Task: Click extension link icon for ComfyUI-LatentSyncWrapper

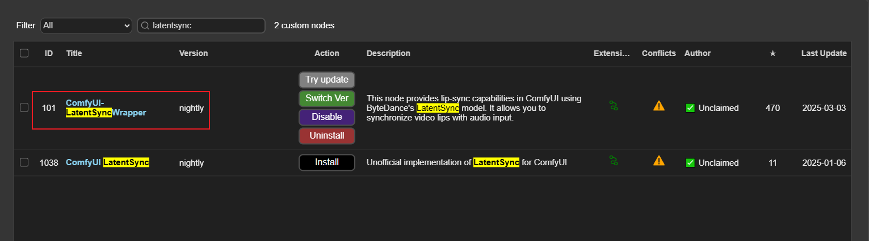Action: tap(613, 106)
